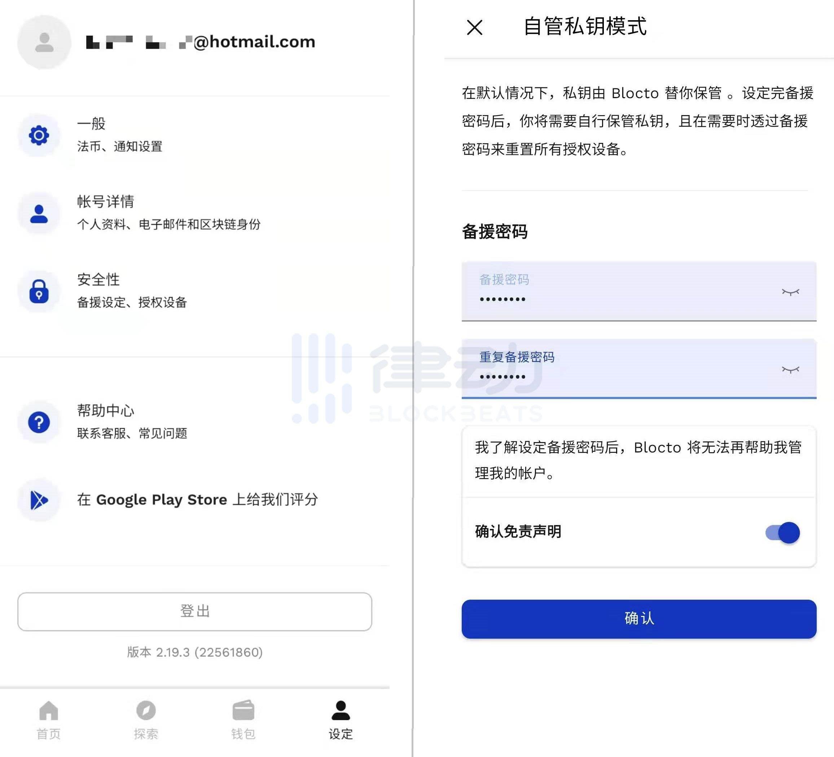Click the Google Play Store icon
Viewport: 834px width, 757px height.
coord(39,500)
